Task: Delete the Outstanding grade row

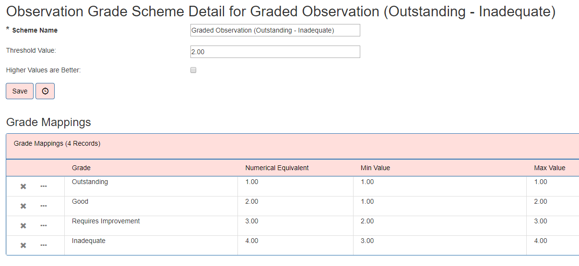Action: coord(23,186)
